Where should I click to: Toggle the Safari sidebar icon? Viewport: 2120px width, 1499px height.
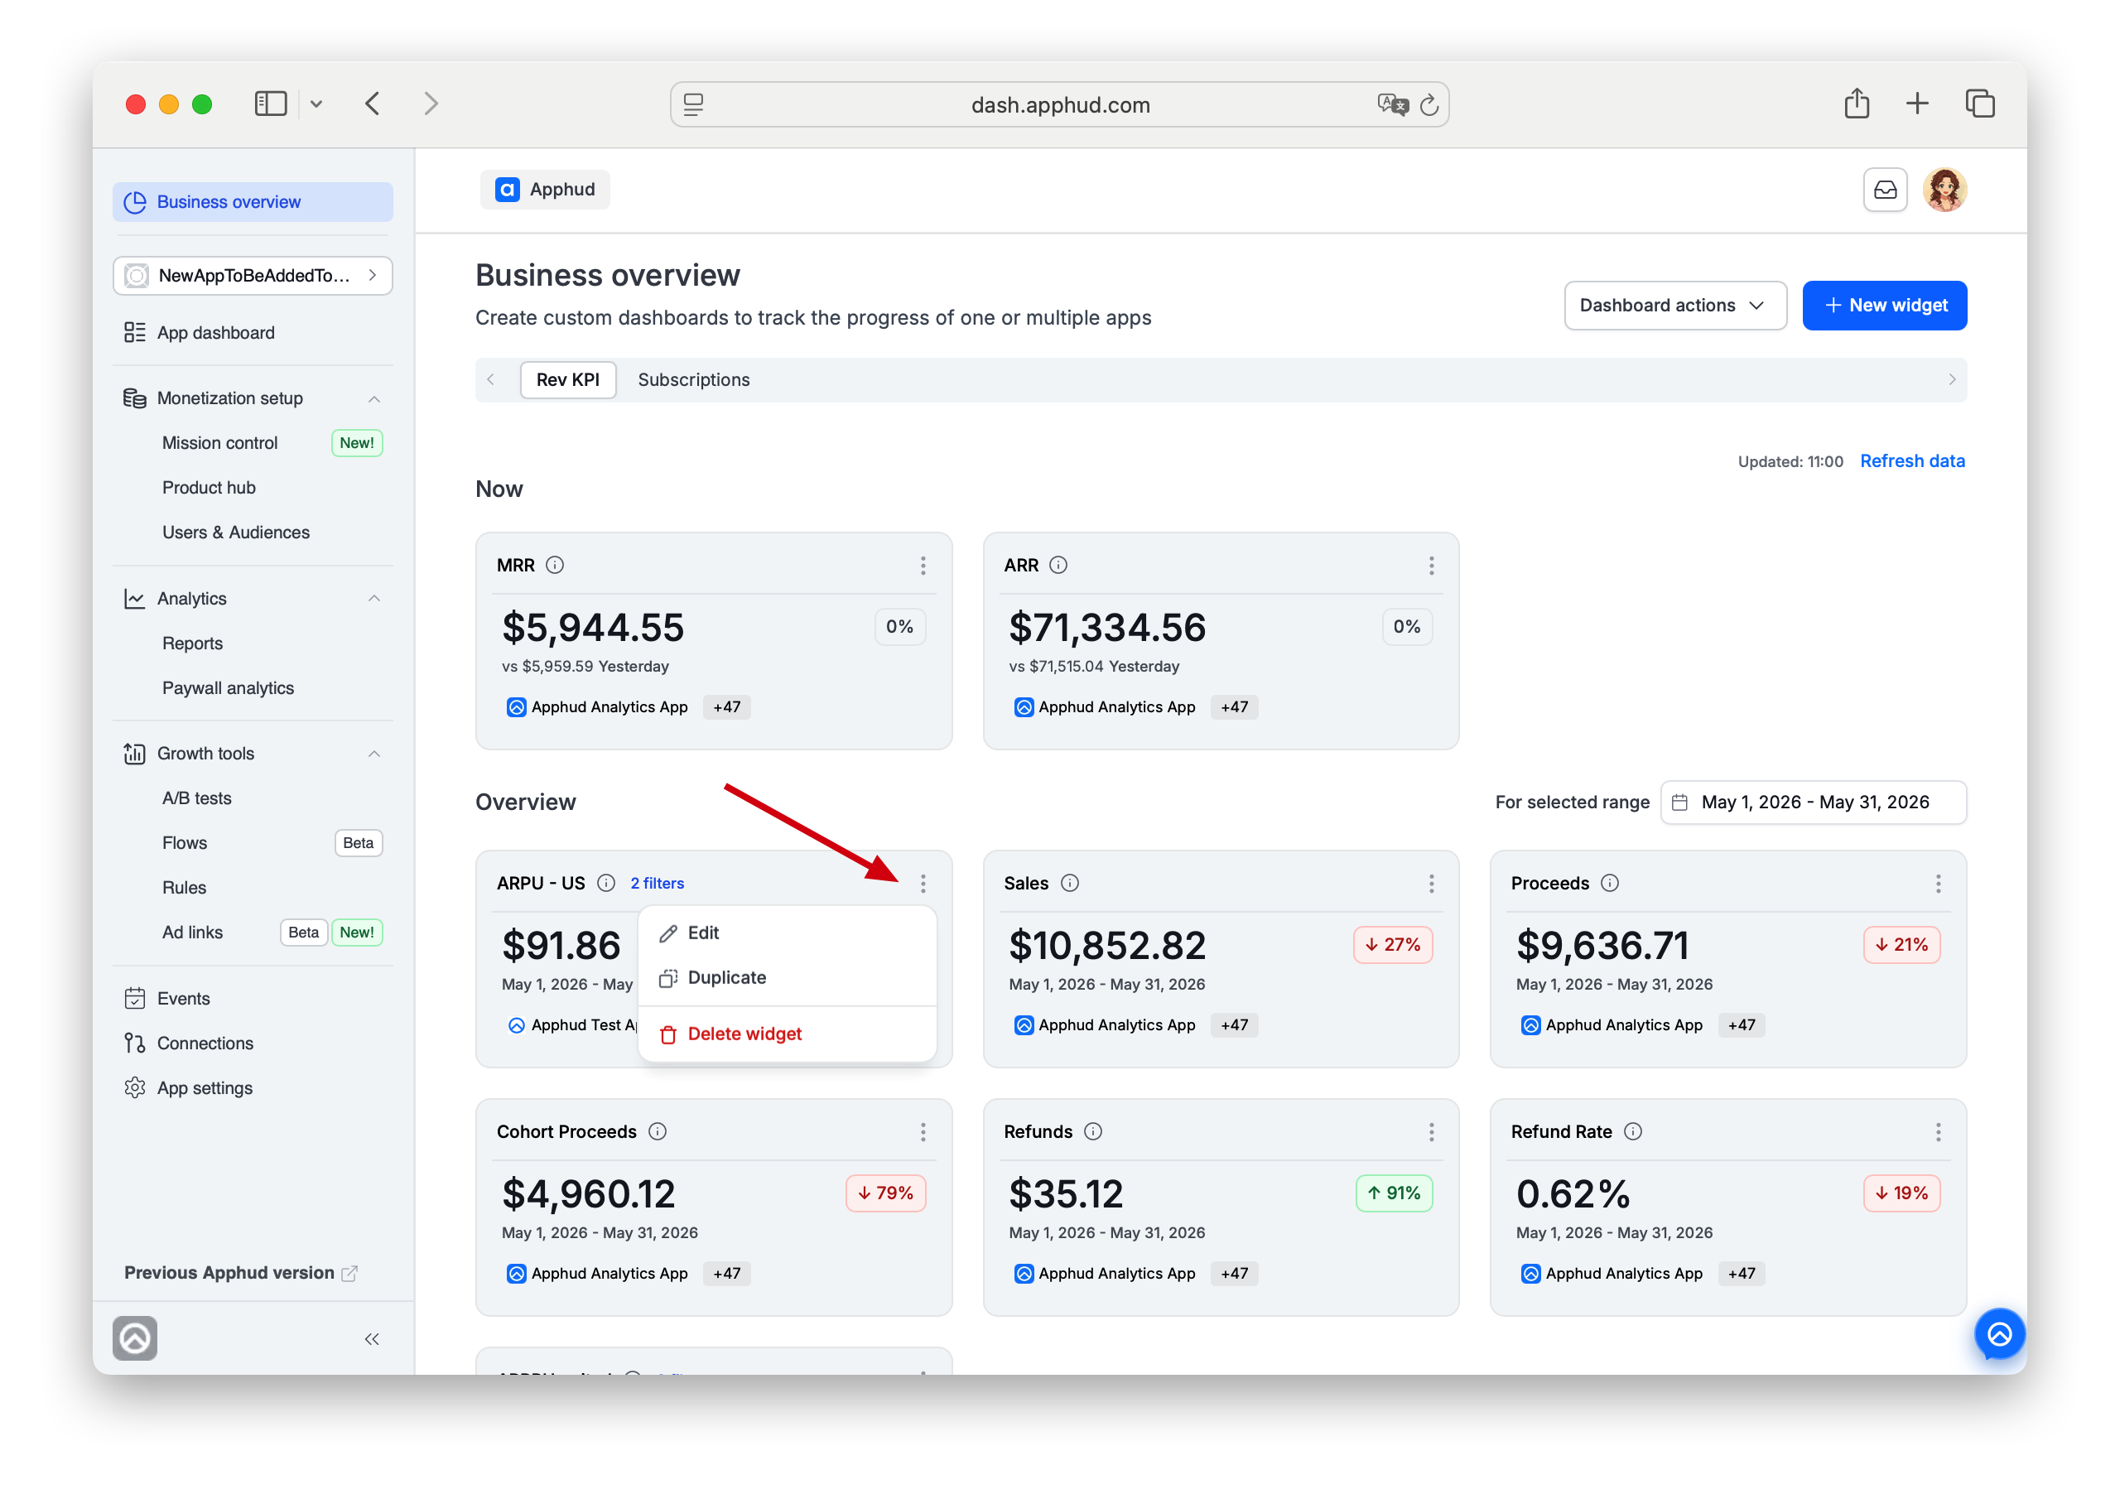coord(271,104)
